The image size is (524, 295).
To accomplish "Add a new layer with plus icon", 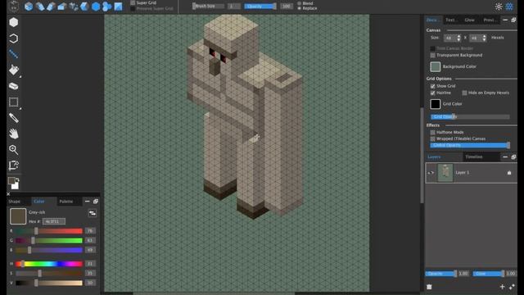I will (502, 287).
